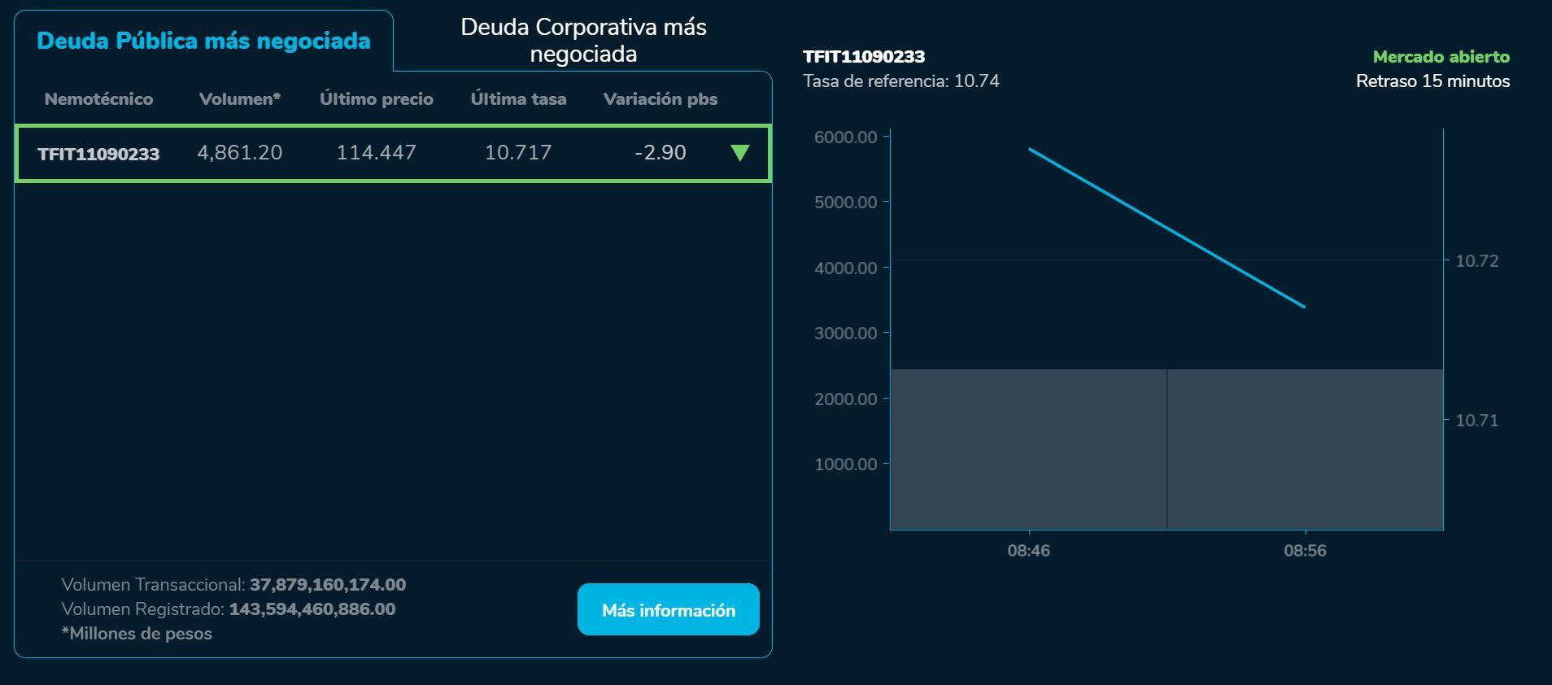Click the blue rate line in chart
The height and width of the screenshot is (685, 1552).
point(1166,228)
